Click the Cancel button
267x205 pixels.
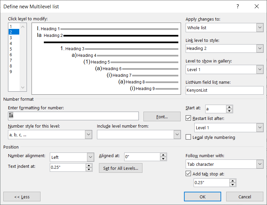(245, 197)
